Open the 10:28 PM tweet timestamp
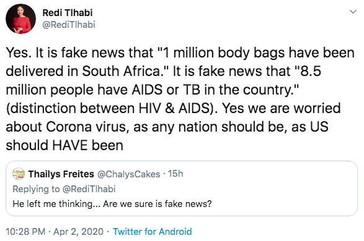Viewport: 364px width, 241px height. (x=25, y=232)
